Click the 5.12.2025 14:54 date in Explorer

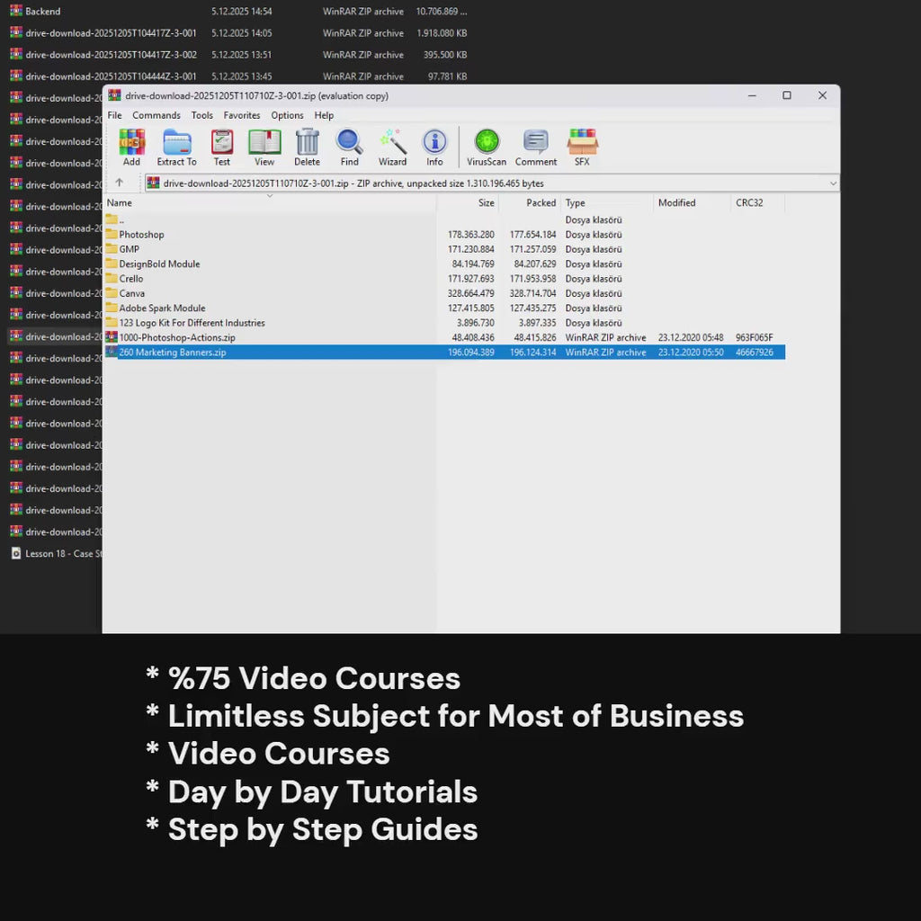click(241, 11)
